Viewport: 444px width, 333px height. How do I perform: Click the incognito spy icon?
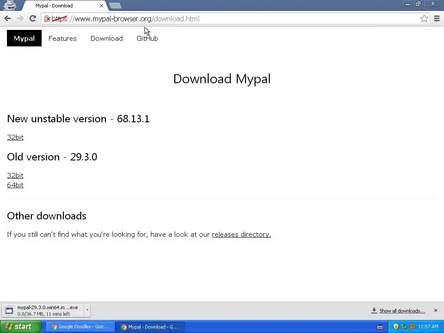pyautogui.click(x=10, y=5)
